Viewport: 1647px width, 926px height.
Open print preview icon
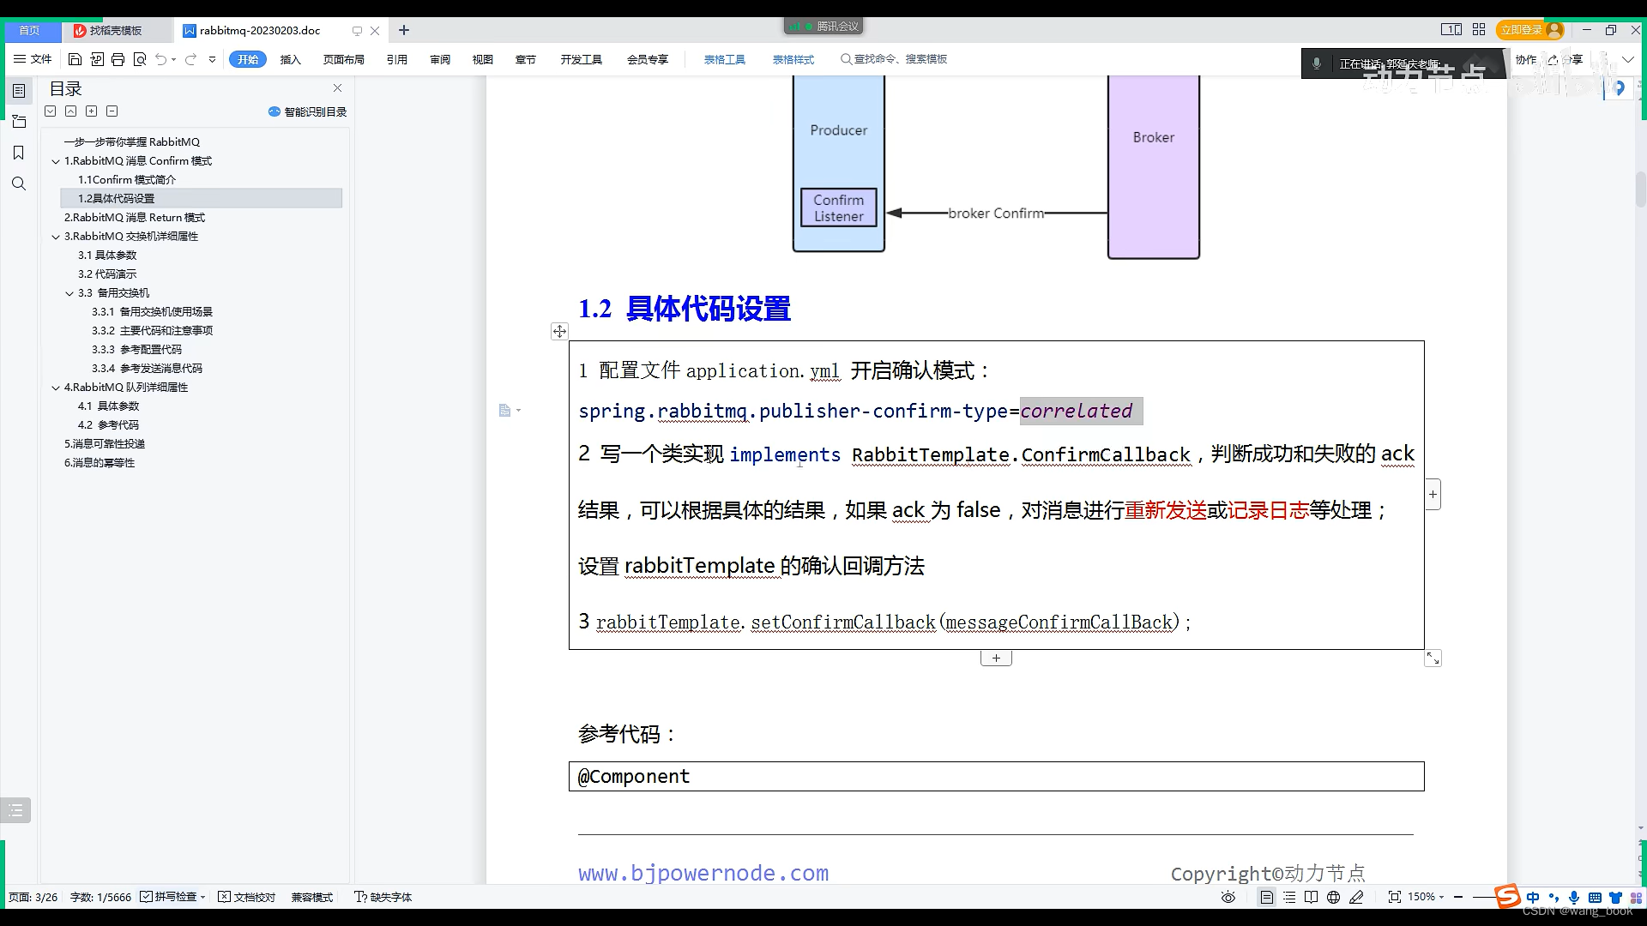140,59
